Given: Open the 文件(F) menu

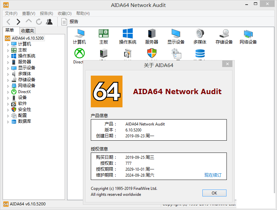Looking at the screenshot, I should [11, 14].
